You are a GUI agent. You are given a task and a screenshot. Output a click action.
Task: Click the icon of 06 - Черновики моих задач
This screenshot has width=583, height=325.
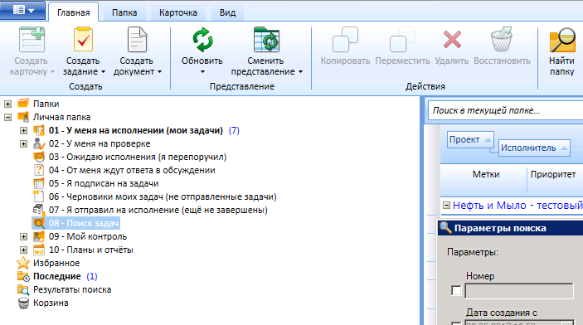click(39, 196)
